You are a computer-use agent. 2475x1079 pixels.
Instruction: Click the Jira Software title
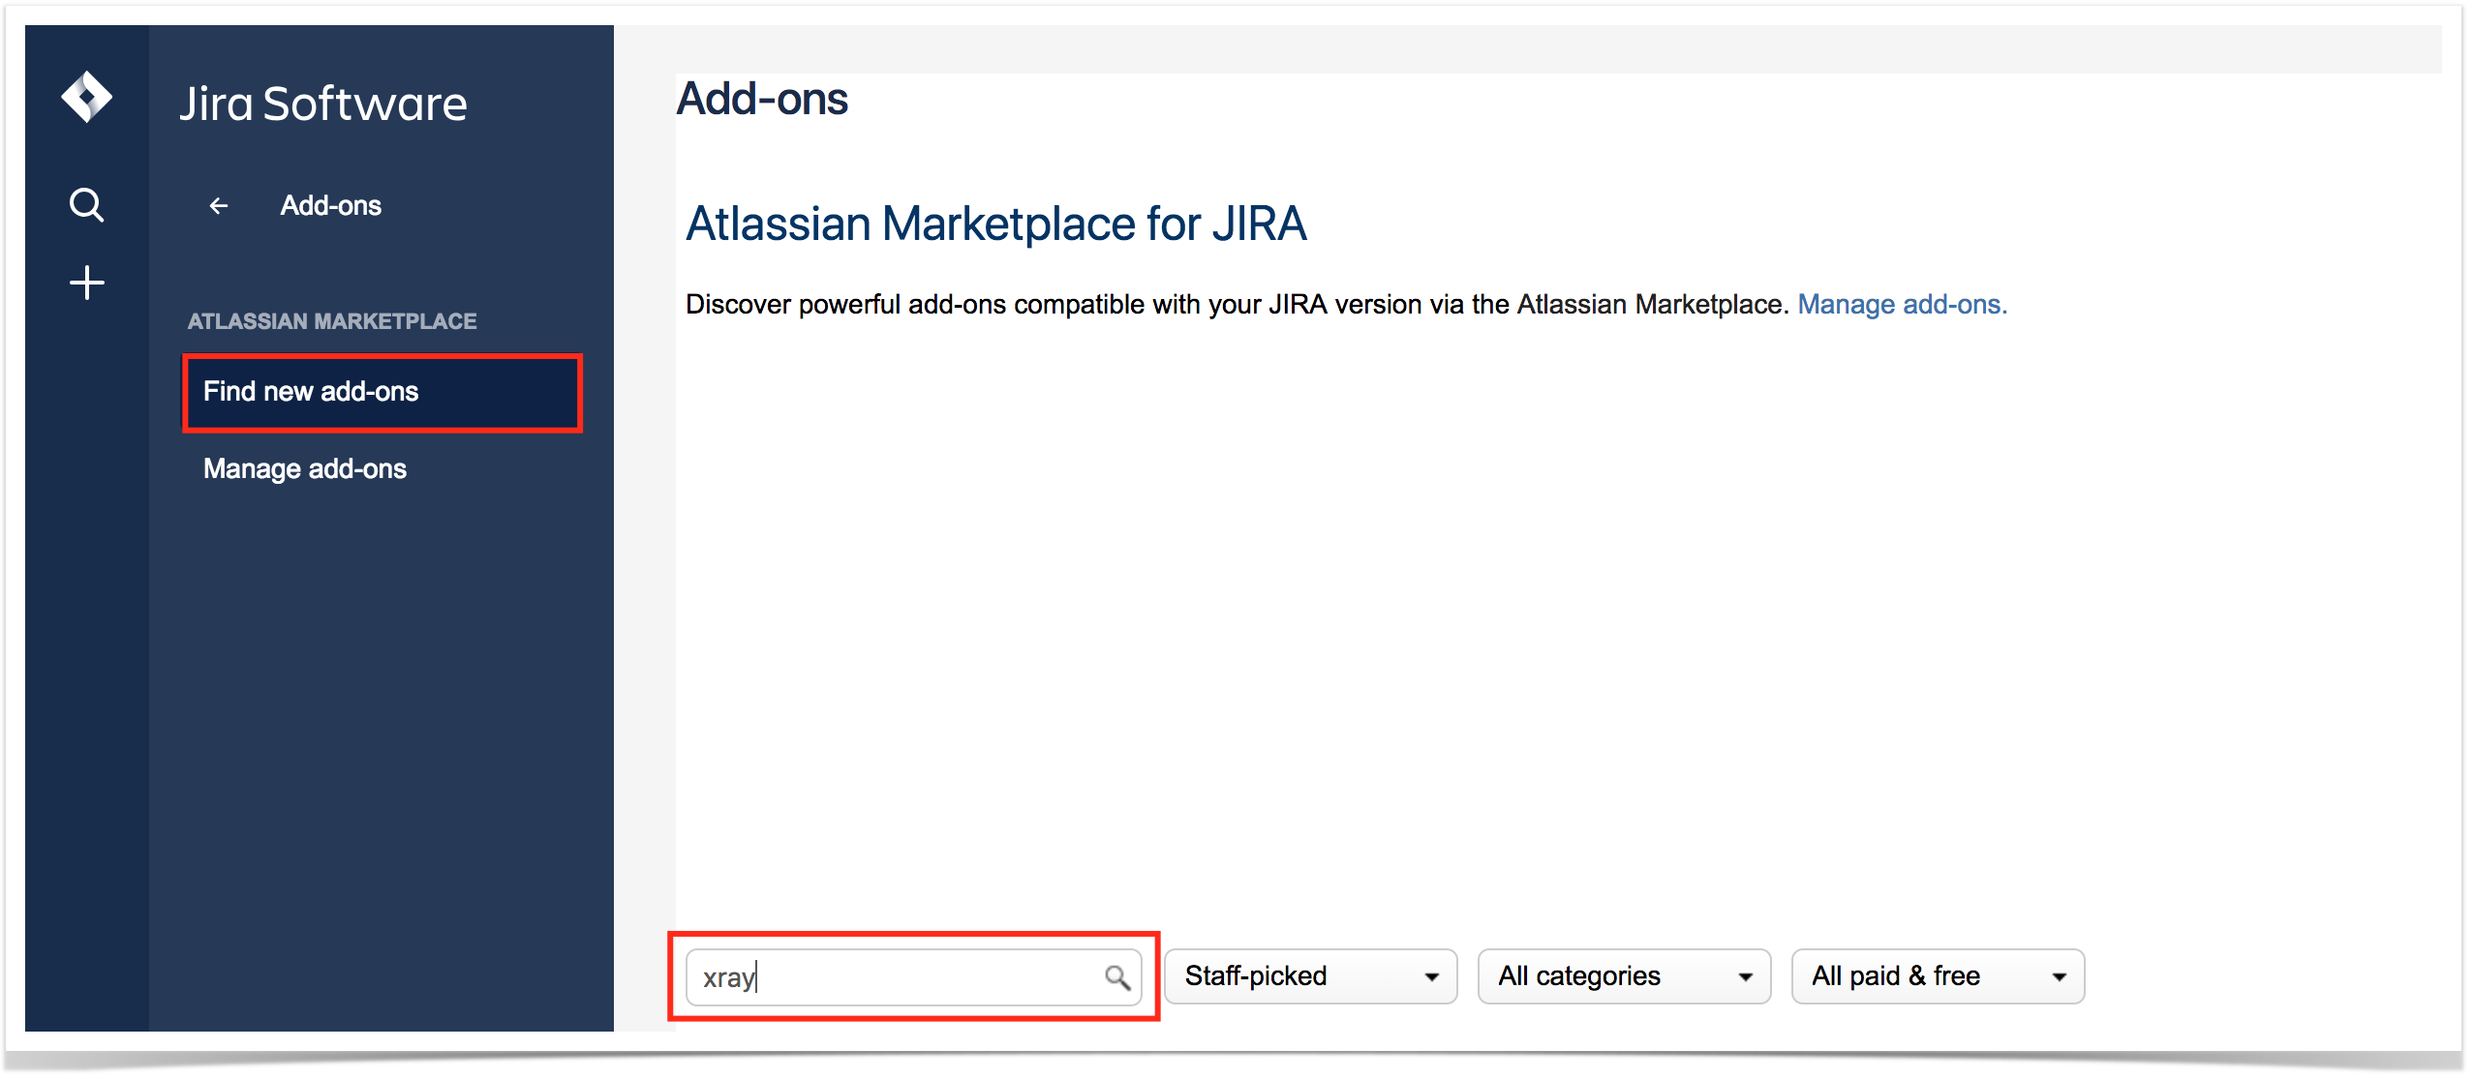(x=323, y=104)
